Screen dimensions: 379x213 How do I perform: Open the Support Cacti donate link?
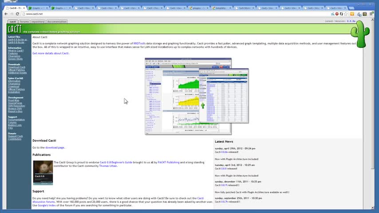click(15, 136)
